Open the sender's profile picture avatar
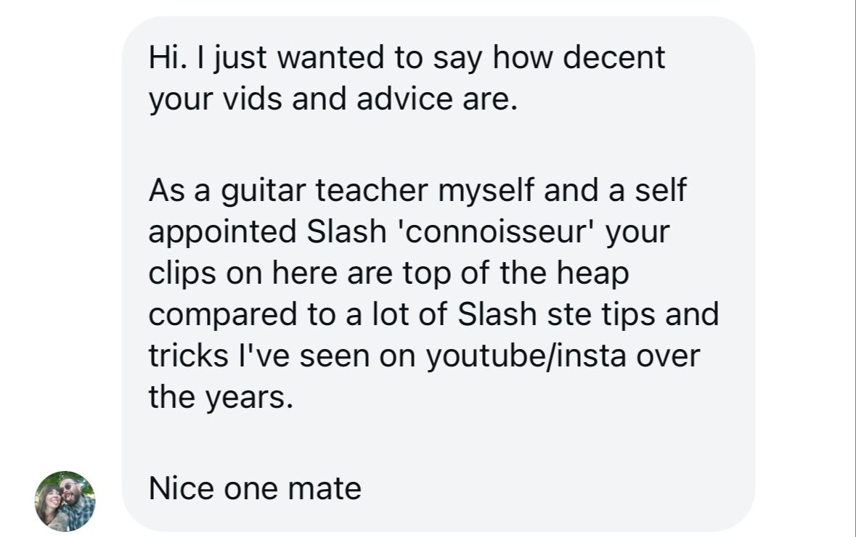 point(65,501)
